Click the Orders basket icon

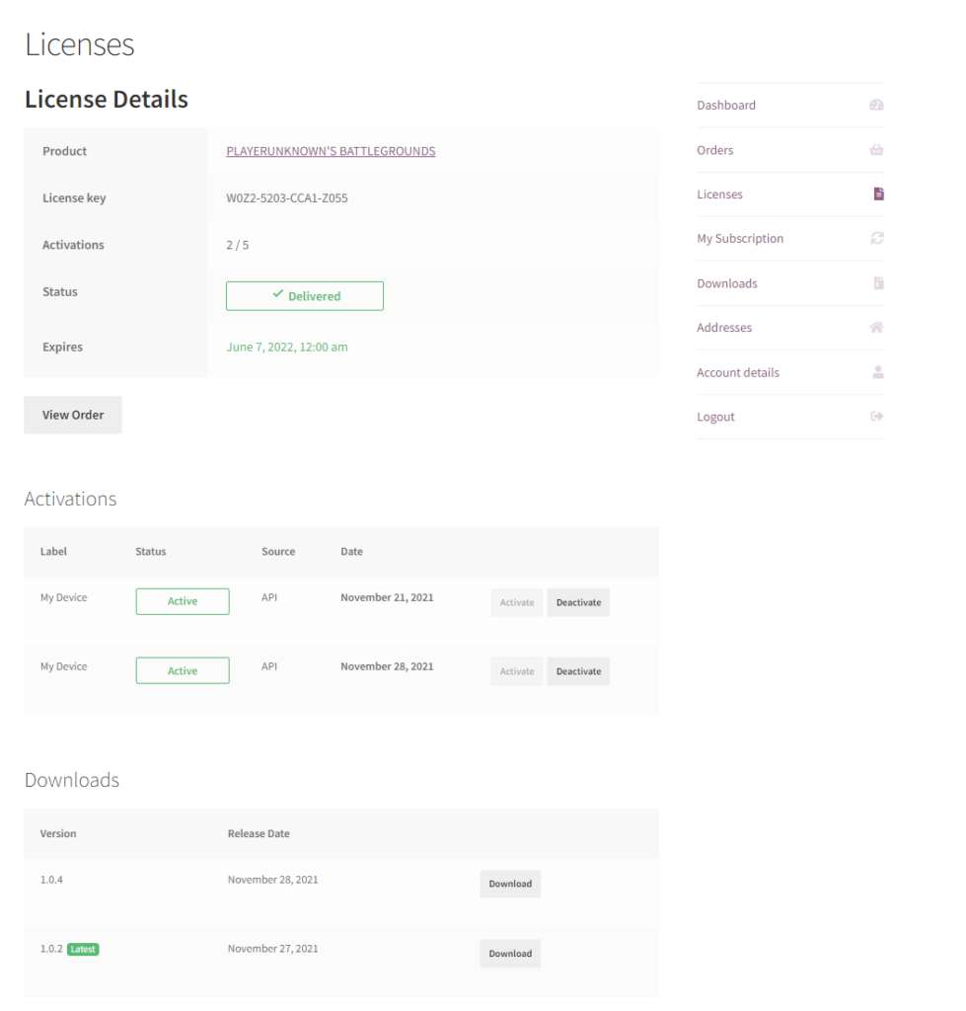point(876,150)
